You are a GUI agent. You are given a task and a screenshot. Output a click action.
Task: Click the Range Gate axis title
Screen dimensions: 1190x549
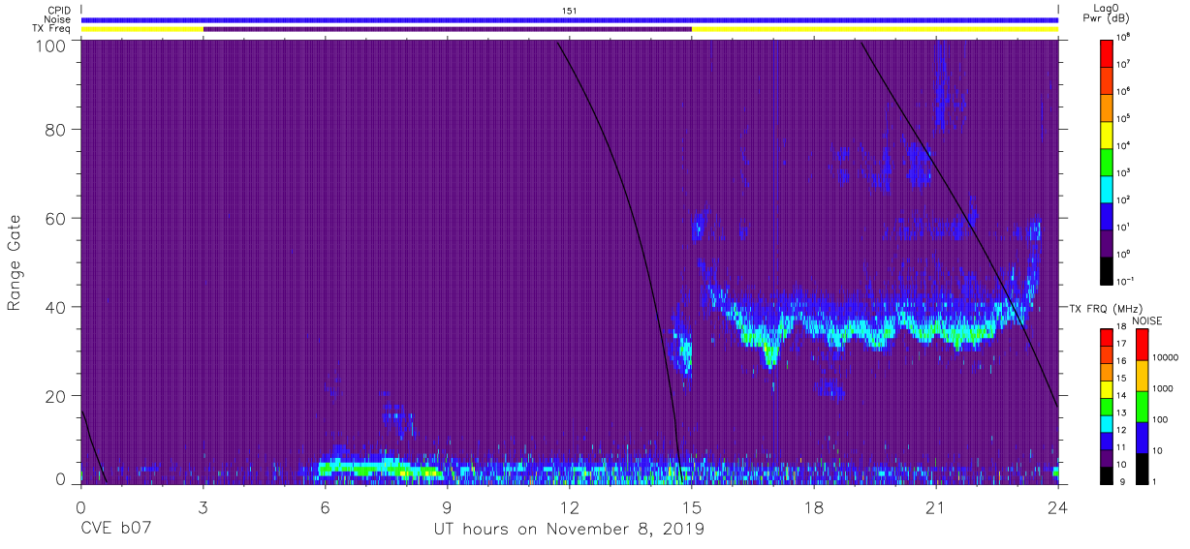pos(15,263)
